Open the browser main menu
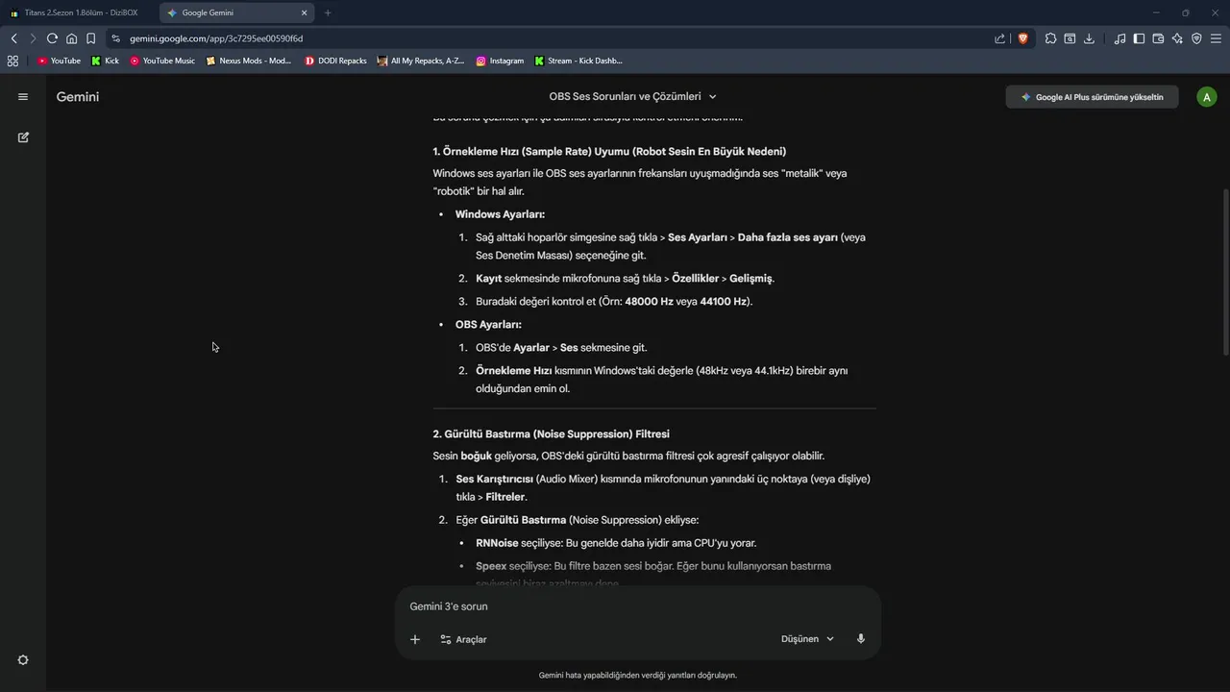The height and width of the screenshot is (692, 1230). pos(1217,38)
